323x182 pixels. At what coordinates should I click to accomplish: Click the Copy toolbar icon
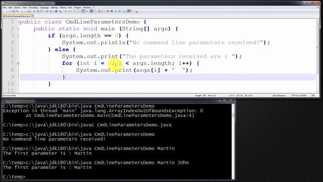pos(38,11)
